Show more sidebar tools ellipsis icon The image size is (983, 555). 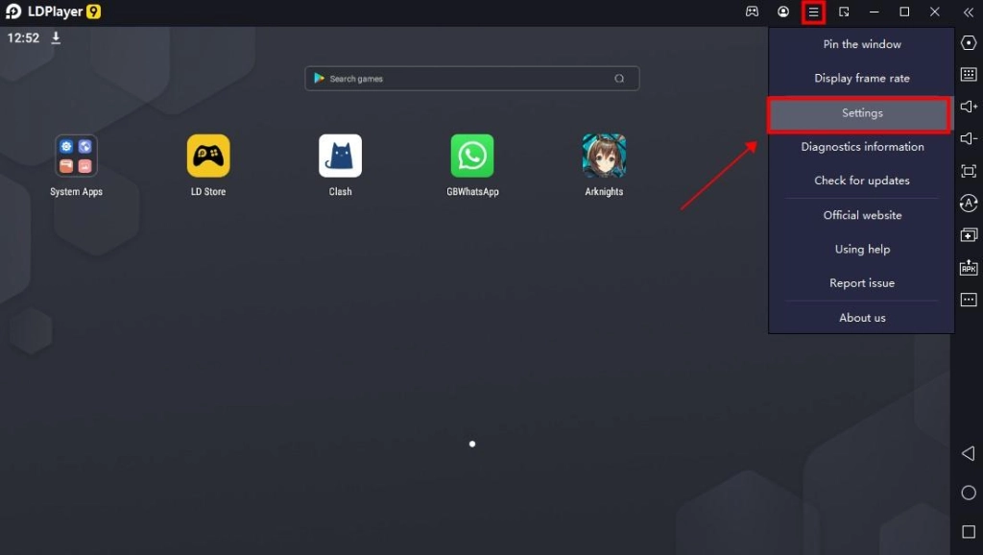tap(969, 300)
